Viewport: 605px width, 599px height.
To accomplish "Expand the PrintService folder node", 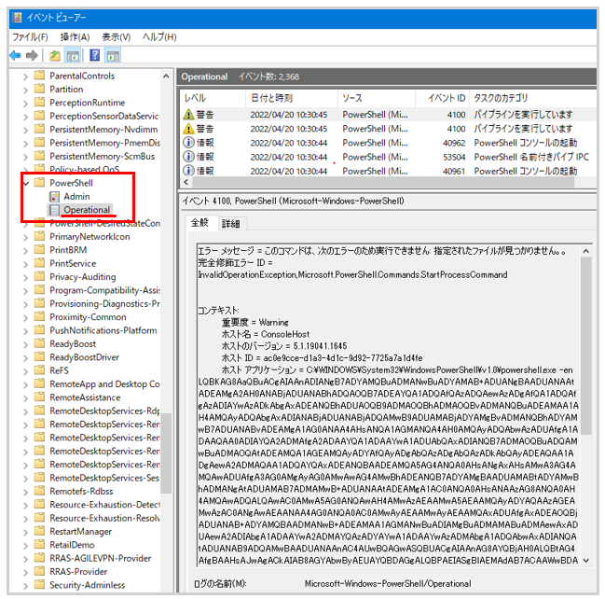I will pyautogui.click(x=26, y=264).
